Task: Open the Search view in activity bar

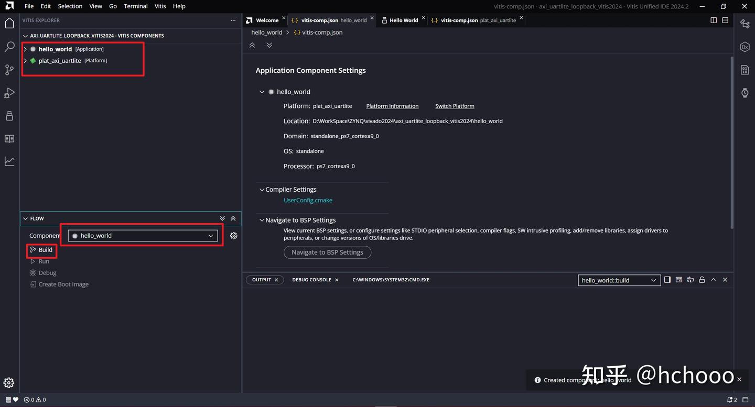Action: (9, 47)
